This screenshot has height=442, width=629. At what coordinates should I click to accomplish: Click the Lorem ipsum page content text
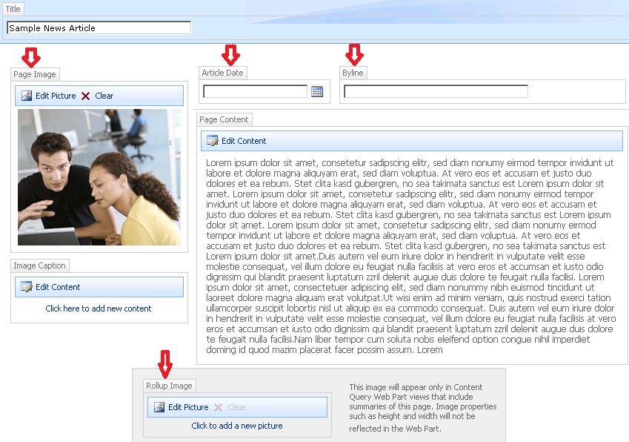tap(410, 256)
